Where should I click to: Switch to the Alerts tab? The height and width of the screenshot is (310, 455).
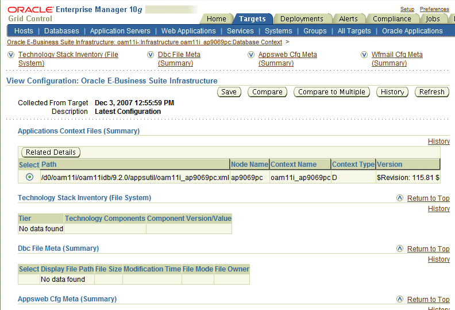click(348, 19)
